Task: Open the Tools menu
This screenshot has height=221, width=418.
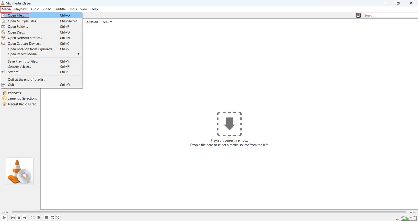Action: (73, 9)
